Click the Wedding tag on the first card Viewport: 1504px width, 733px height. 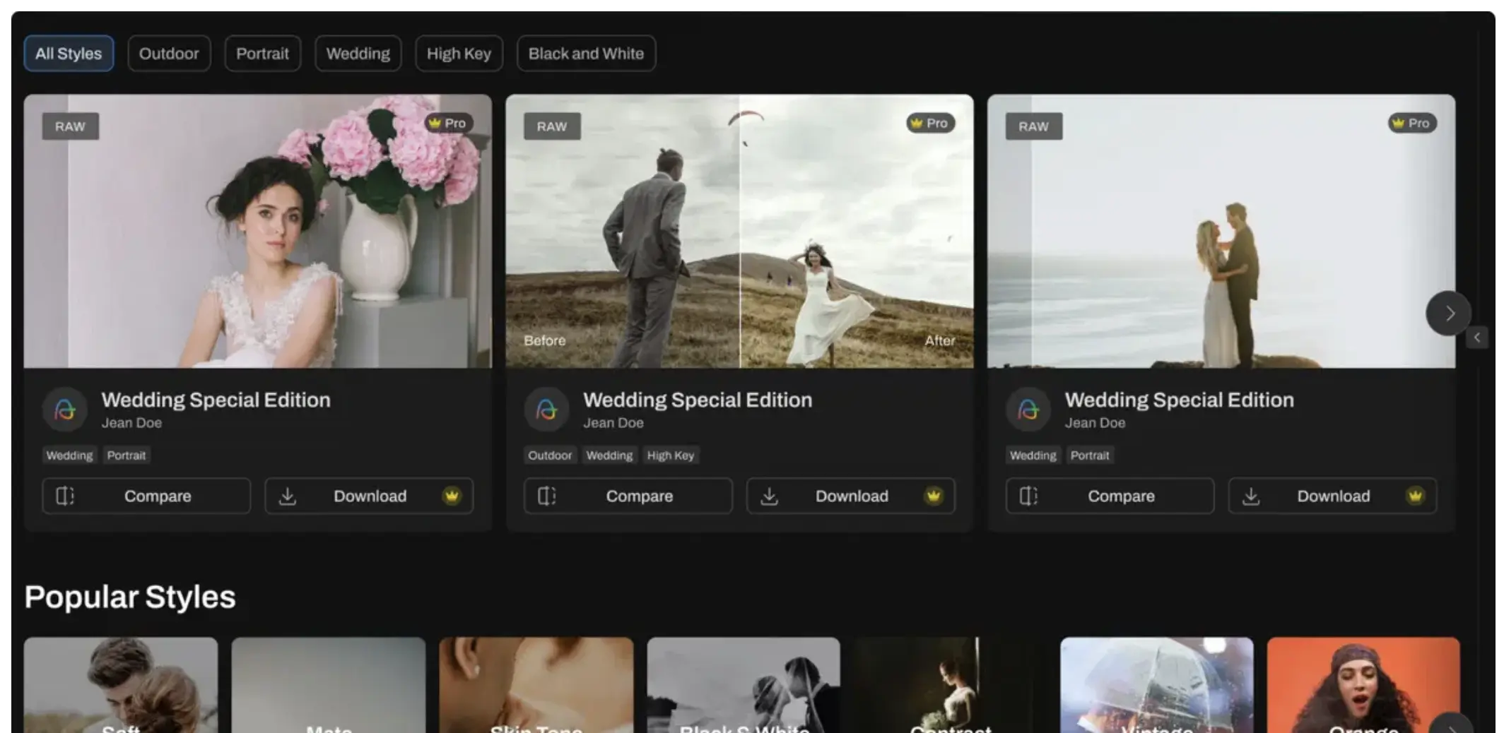click(x=69, y=455)
